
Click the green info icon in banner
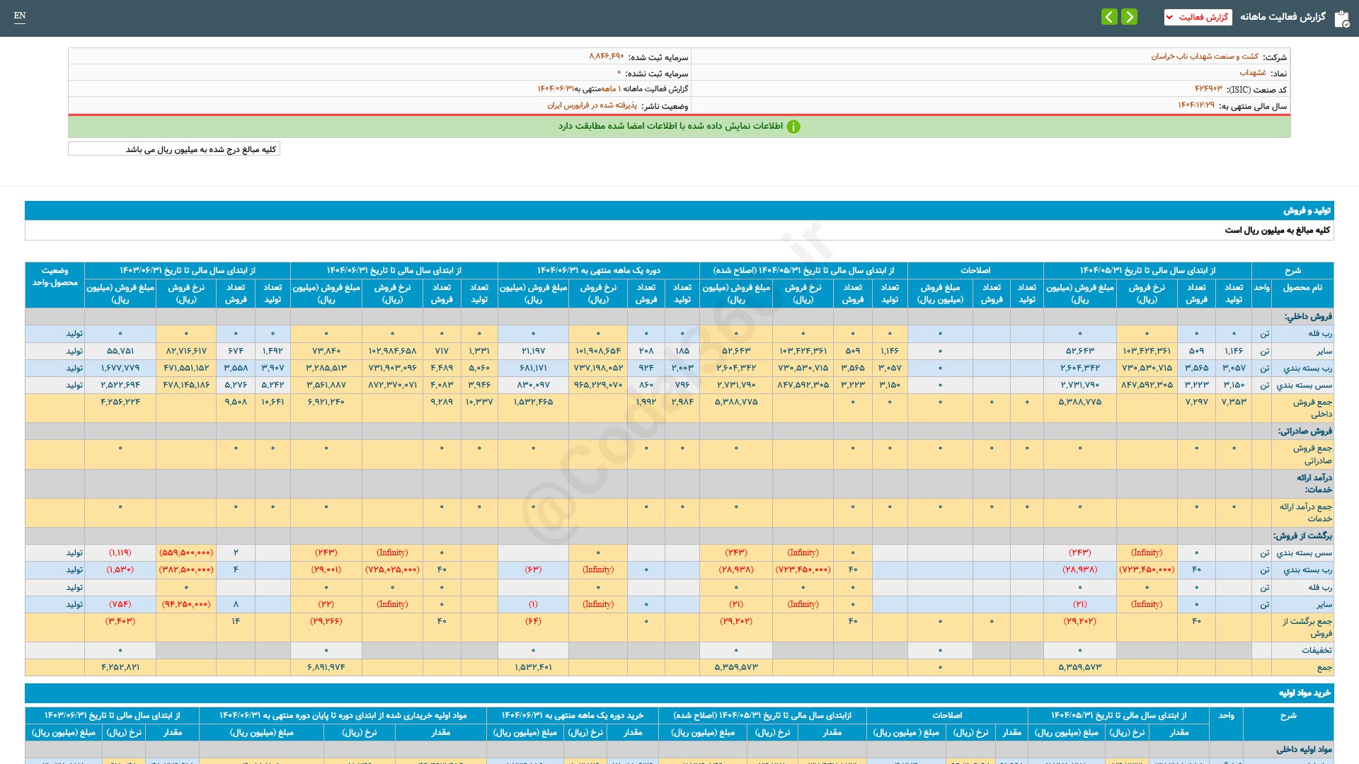(793, 127)
